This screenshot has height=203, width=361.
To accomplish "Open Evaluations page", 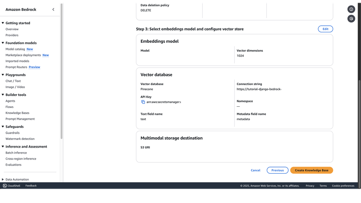I will tap(14, 165).
